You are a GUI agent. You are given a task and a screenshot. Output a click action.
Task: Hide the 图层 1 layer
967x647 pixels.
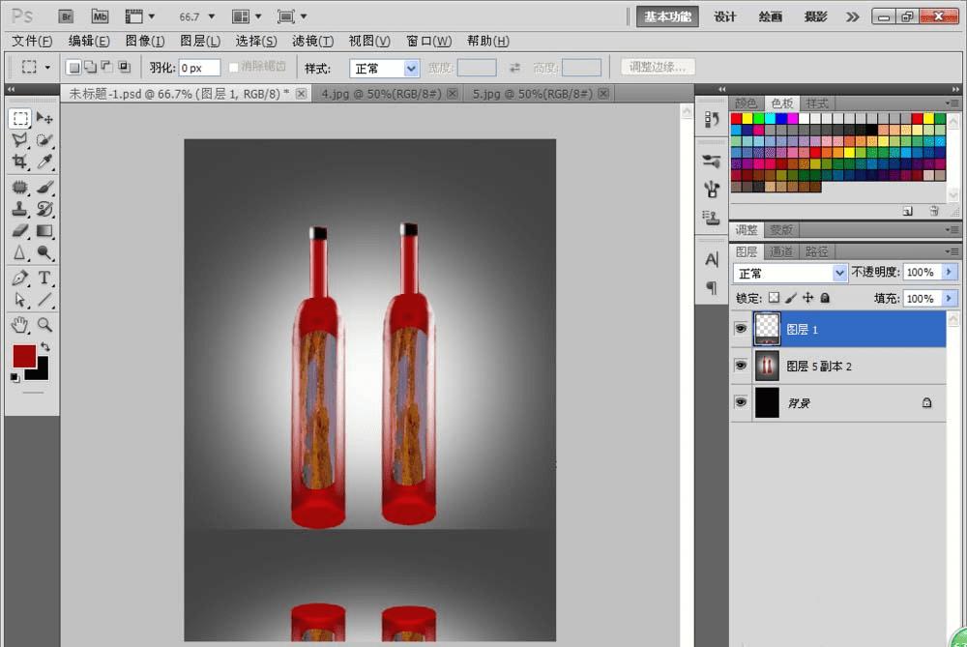741,329
